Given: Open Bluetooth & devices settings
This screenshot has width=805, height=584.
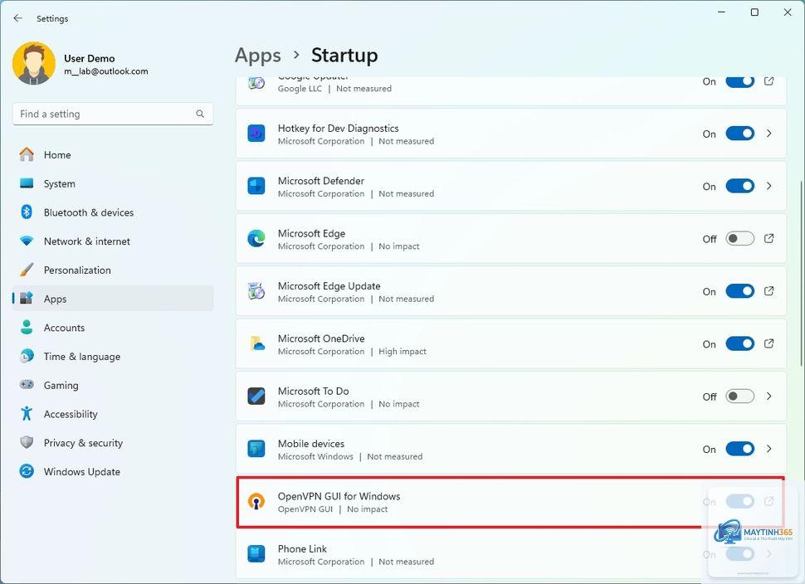Looking at the screenshot, I should pos(113,212).
